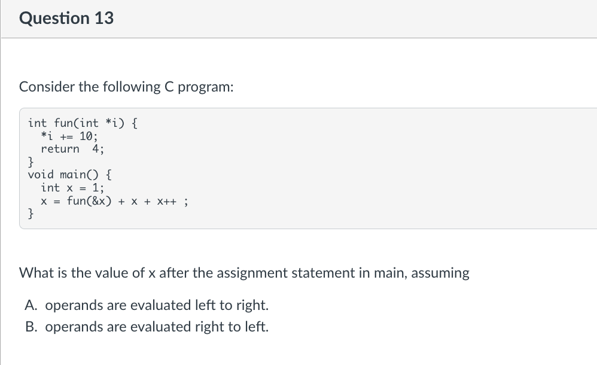The width and height of the screenshot is (597, 365).
Task: Click the 'Consider the following C program:' text
Action: (126, 87)
